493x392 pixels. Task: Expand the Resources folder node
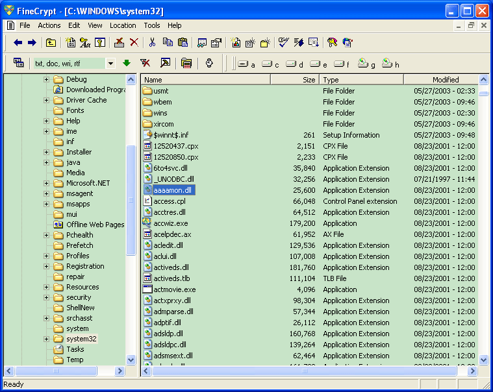pos(46,287)
